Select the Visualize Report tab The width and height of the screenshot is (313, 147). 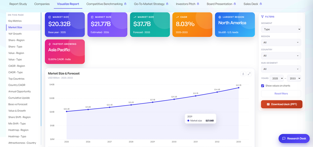68,4
